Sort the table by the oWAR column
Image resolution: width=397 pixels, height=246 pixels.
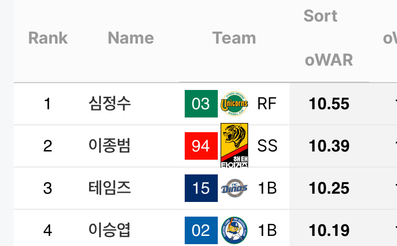pyautogui.click(x=329, y=60)
